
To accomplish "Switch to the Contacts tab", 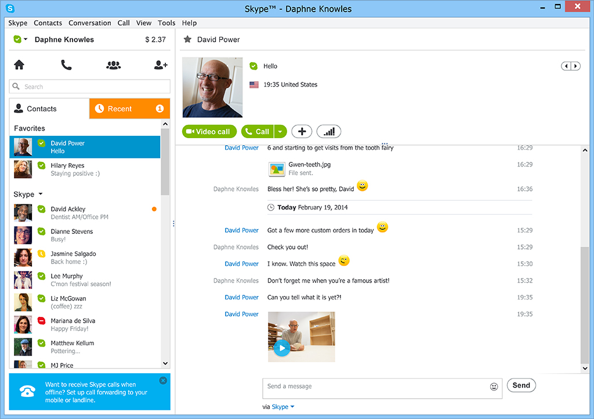I will (49, 109).
